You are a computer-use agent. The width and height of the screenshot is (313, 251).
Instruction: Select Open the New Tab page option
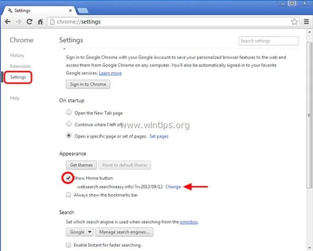[69, 112]
